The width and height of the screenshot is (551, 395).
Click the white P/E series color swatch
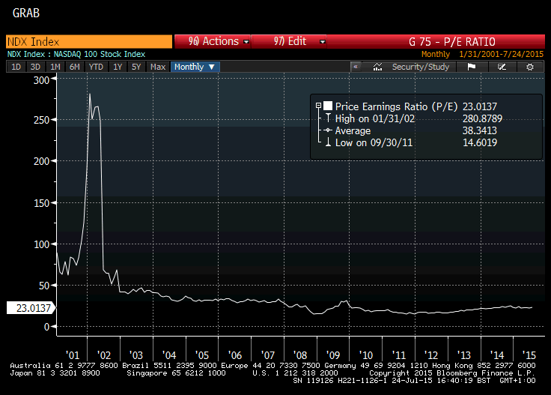click(328, 106)
